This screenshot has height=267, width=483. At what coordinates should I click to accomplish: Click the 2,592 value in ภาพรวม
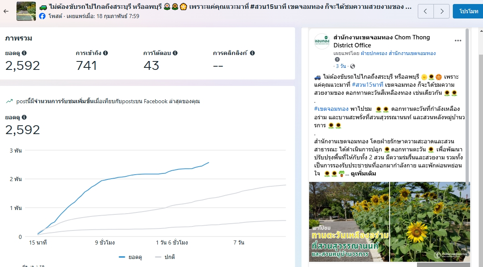[x=23, y=65]
